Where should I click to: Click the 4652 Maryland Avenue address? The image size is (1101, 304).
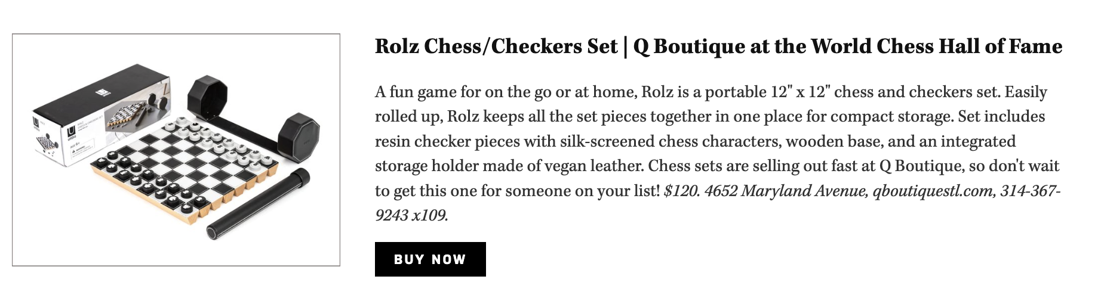coord(786,191)
